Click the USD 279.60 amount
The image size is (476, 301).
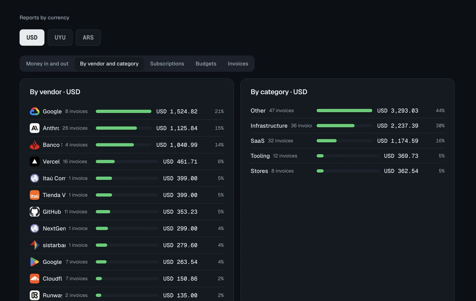(180, 245)
